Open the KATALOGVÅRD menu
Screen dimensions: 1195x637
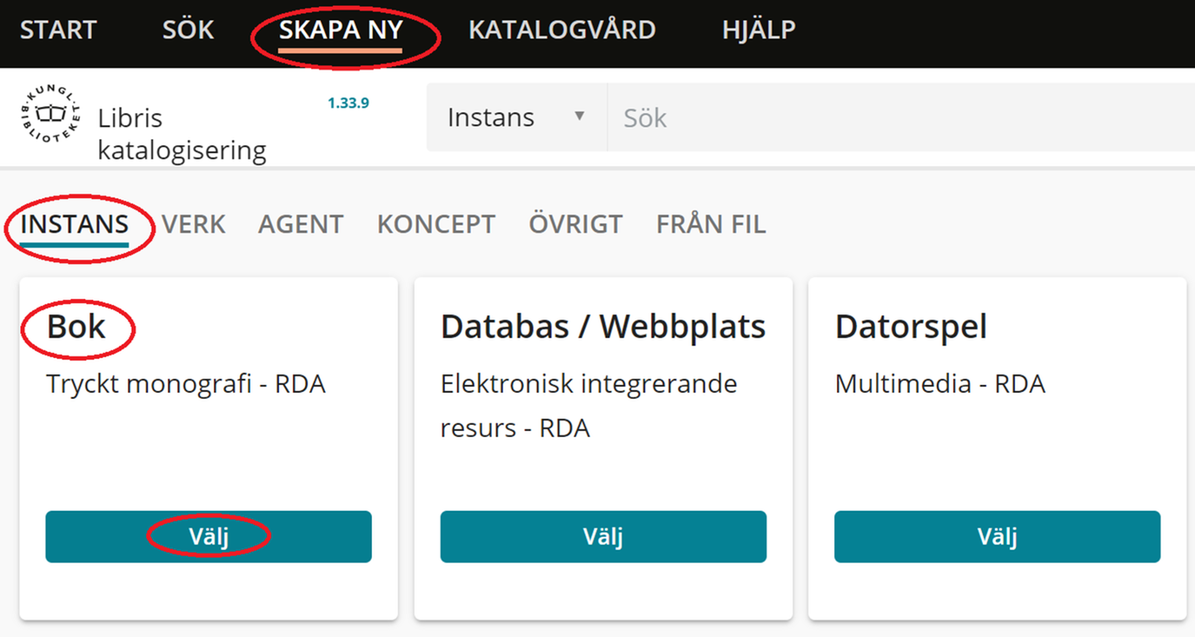[x=561, y=30]
